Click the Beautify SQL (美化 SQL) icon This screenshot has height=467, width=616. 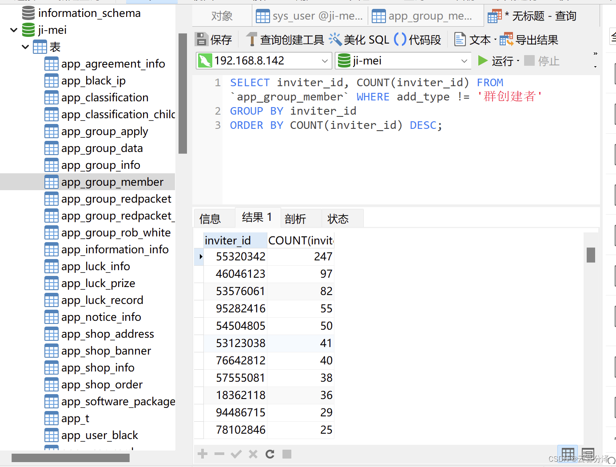[335, 40]
